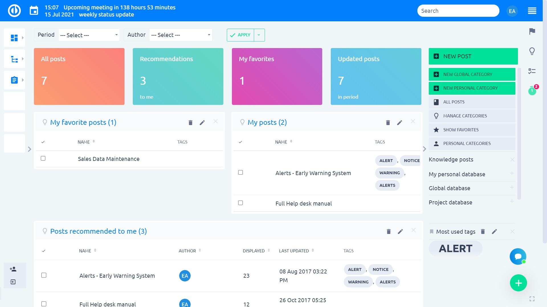Expand the Apply button arrow dropdown
This screenshot has height=307, width=547.
click(x=259, y=35)
